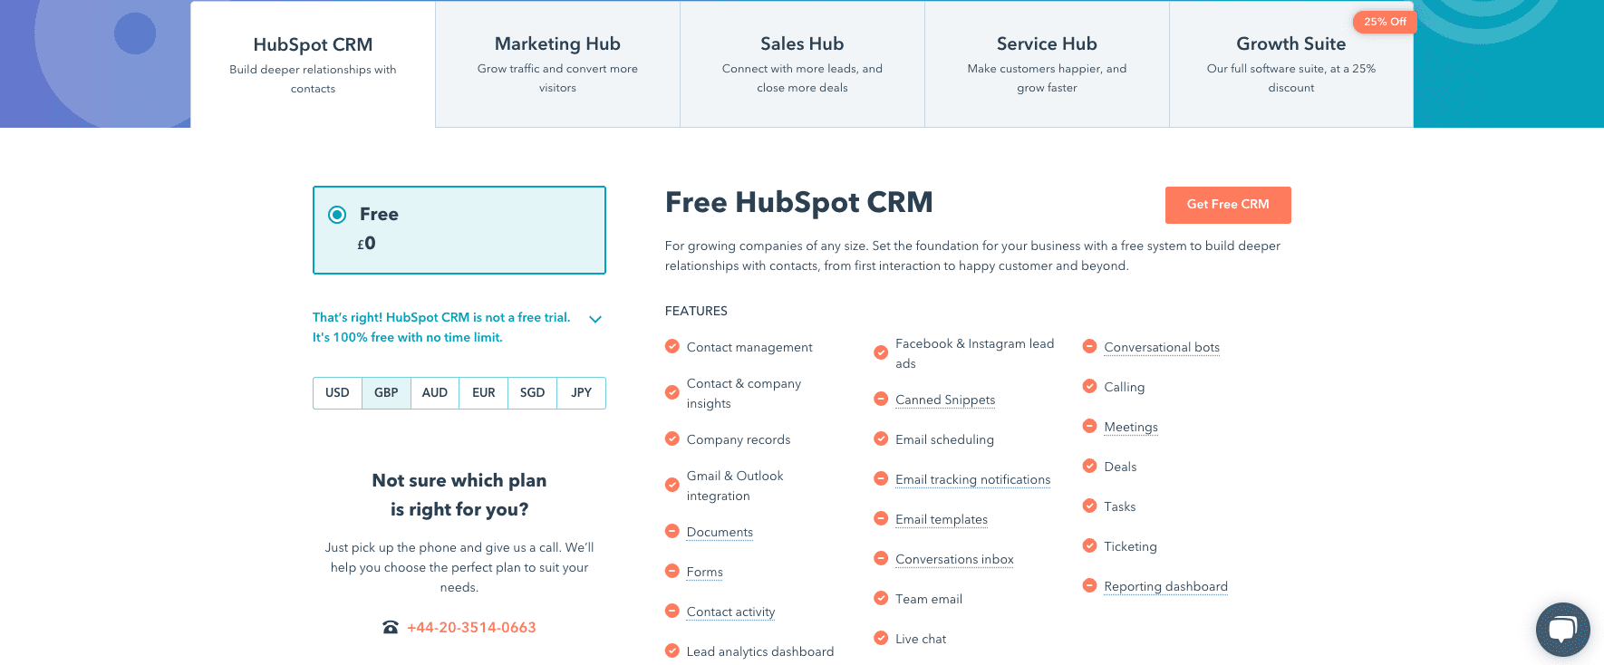Click the check icon next to Calling

[1089, 386]
